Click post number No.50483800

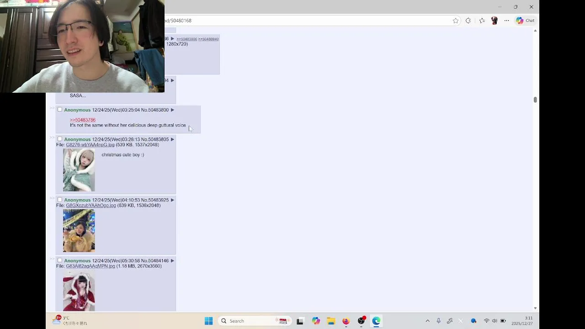tap(155, 110)
